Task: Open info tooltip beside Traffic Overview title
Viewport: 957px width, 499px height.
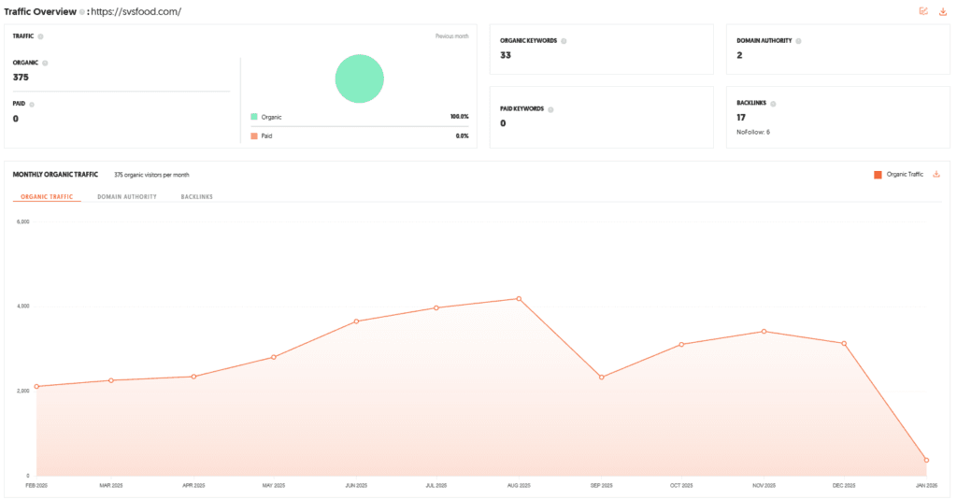Action: click(x=81, y=12)
